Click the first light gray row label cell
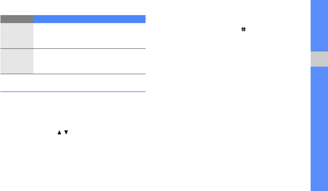 (17, 36)
